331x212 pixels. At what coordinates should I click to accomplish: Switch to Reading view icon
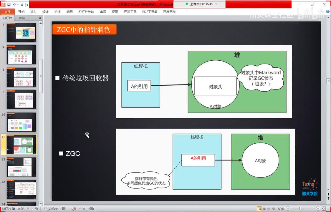coord(269,209)
